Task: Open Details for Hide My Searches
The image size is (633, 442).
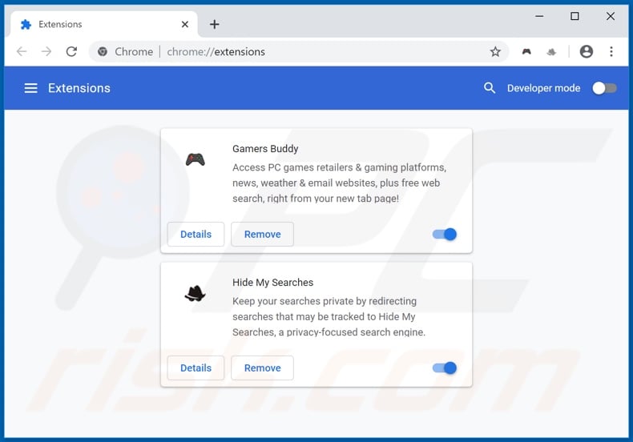Action: pos(196,368)
